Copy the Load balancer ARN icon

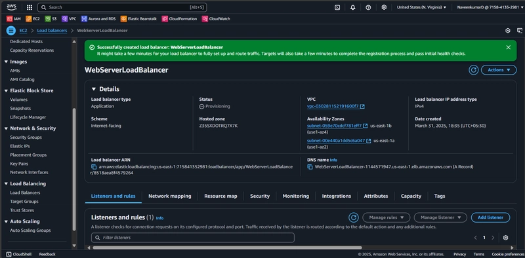point(94,167)
